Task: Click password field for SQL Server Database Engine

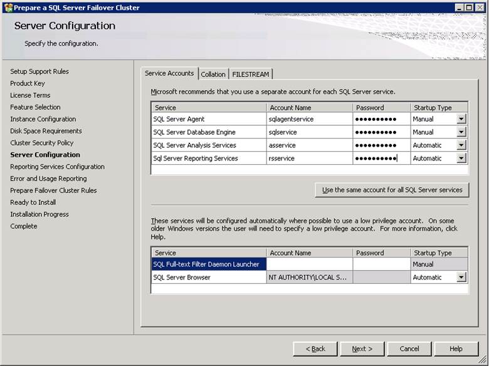Action: pyautogui.click(x=382, y=132)
